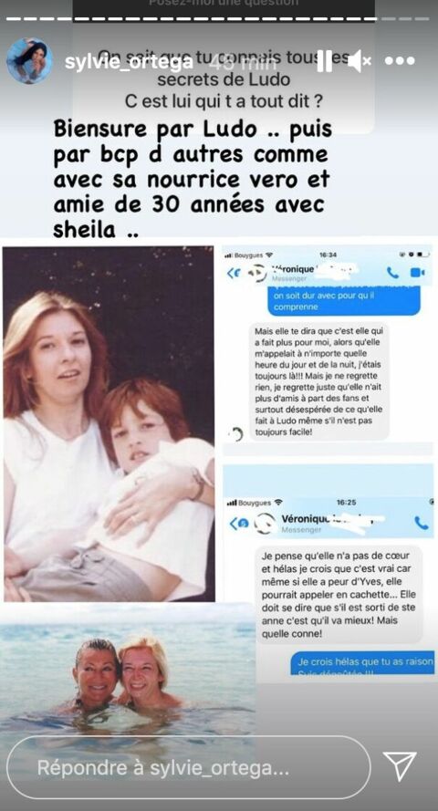Tap back arrow in upper Messenger screenshot

click(x=234, y=273)
